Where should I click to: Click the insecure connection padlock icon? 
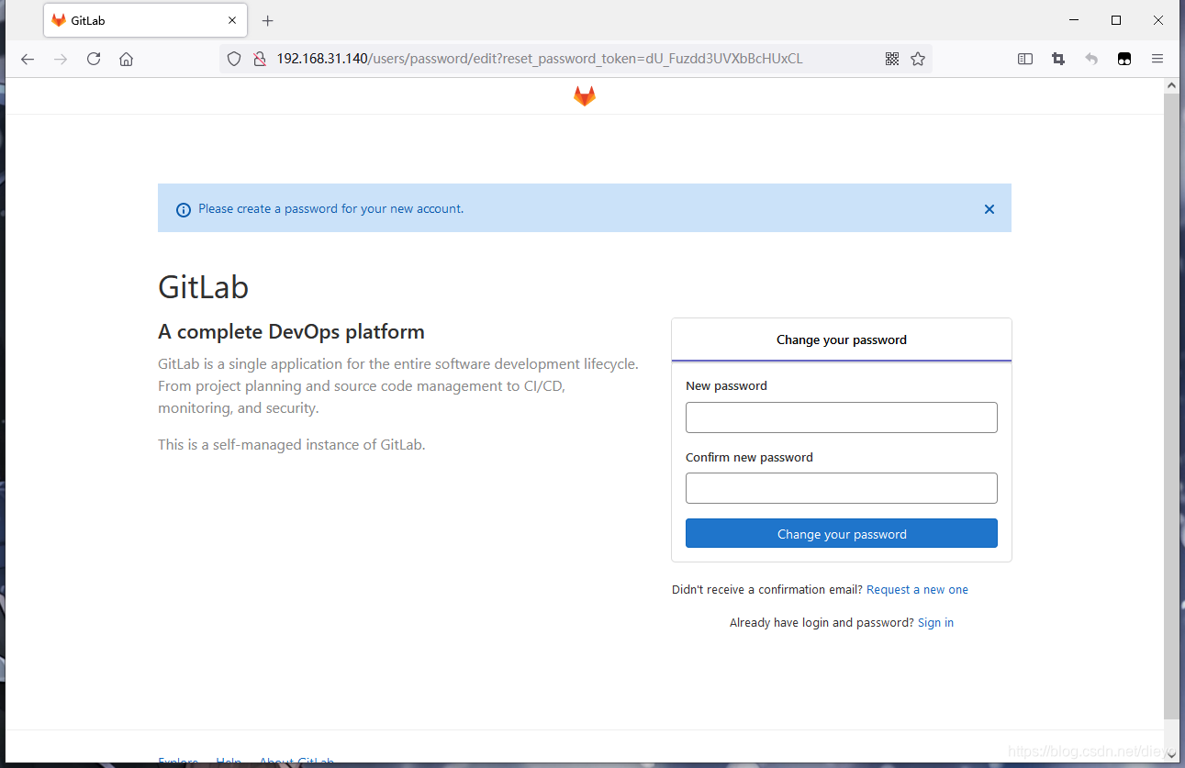(259, 59)
